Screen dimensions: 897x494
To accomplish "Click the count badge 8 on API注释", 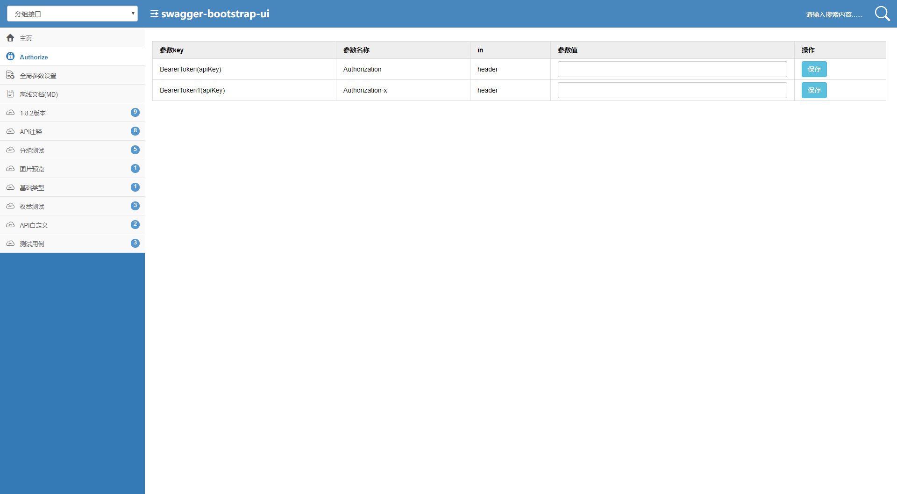I will click(135, 131).
